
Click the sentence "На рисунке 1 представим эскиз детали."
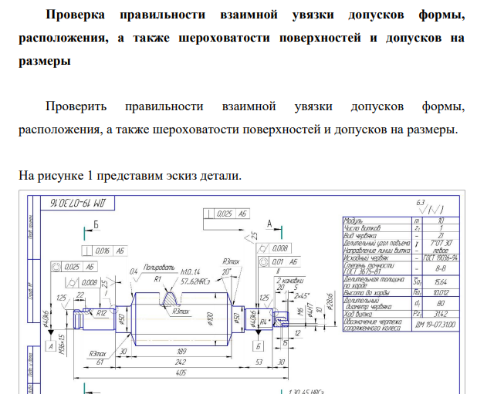pos(130,176)
